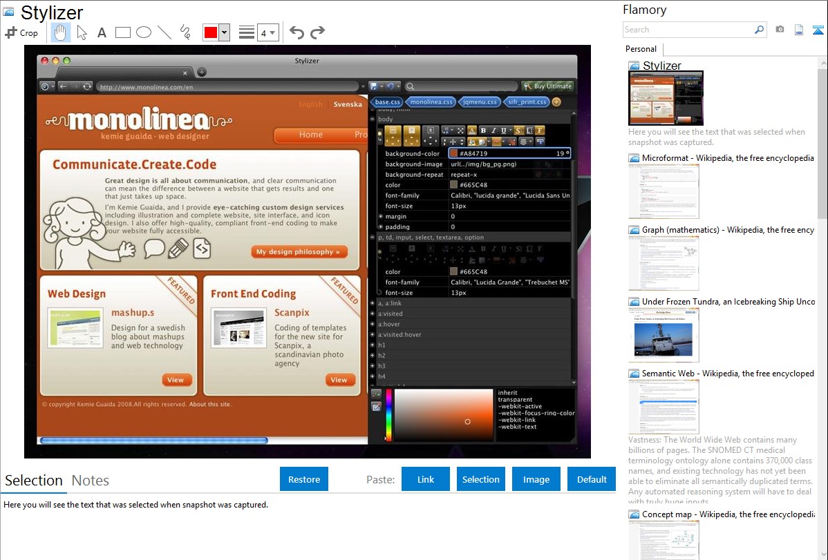Click the Flamory search field
Image resolution: width=828 pixels, height=560 pixels.
(x=688, y=30)
